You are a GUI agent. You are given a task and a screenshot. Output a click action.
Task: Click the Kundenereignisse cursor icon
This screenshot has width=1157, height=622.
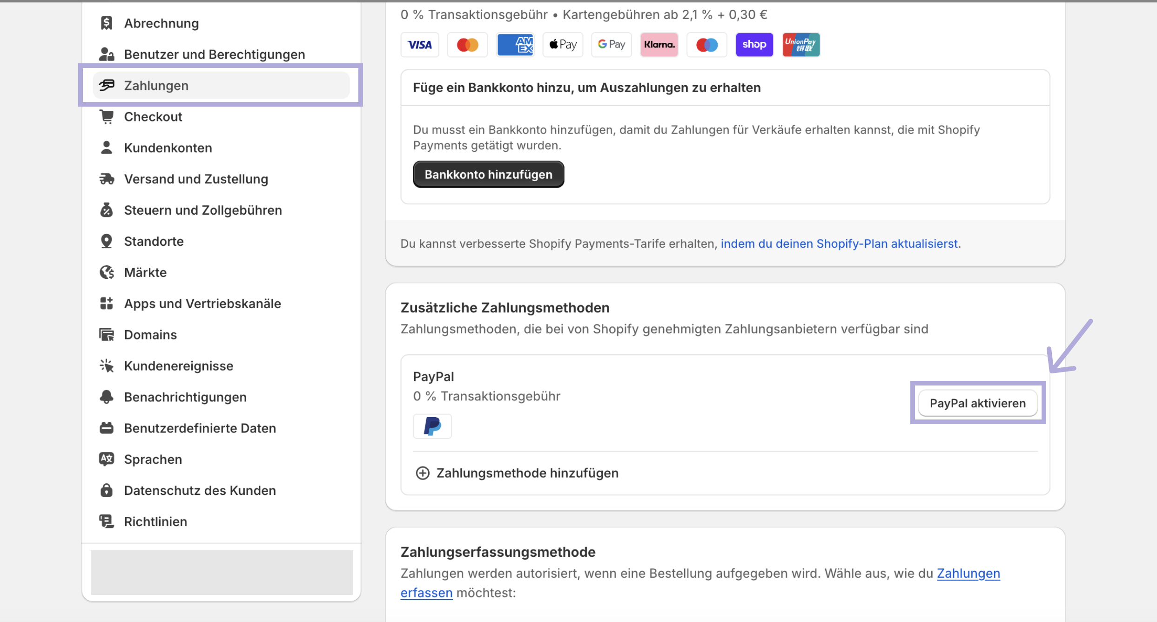point(107,366)
